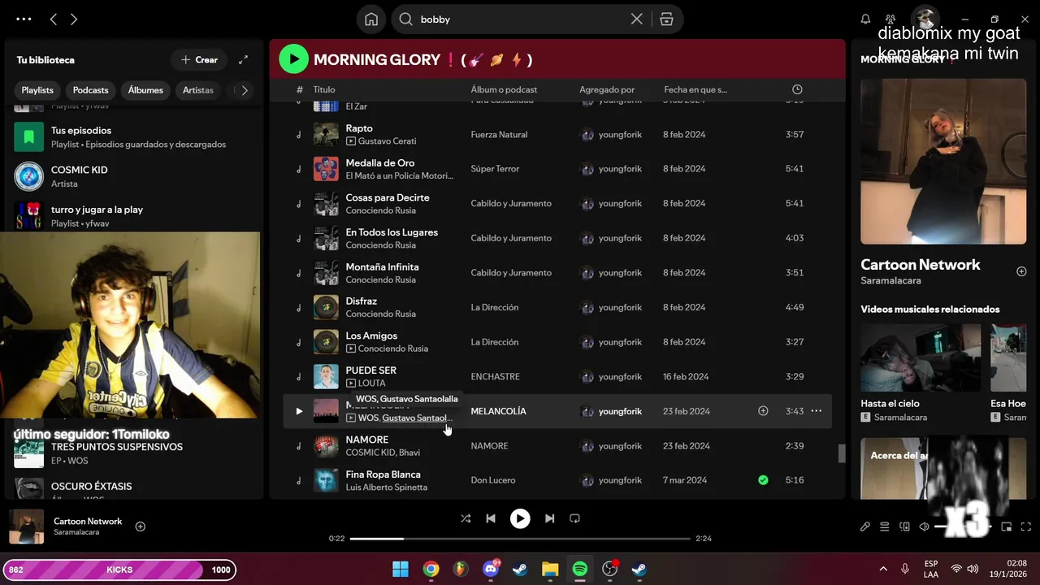Show more library filters with the chevron
The width and height of the screenshot is (1040, 585).
click(244, 90)
